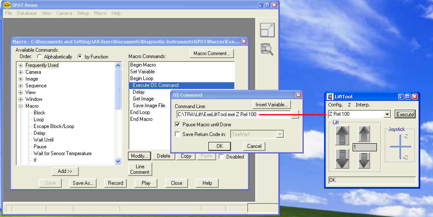Open the Setup menu
The image size is (433, 217).
click(83, 13)
